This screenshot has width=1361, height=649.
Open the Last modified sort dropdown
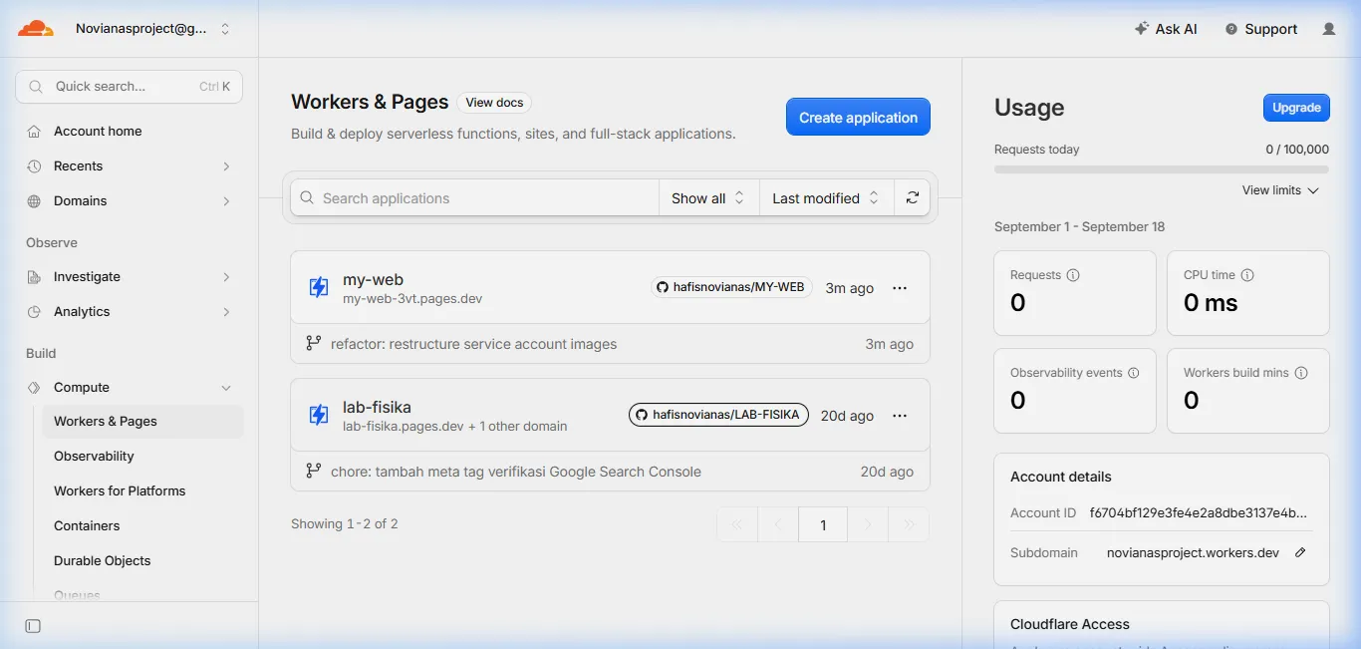(x=826, y=197)
